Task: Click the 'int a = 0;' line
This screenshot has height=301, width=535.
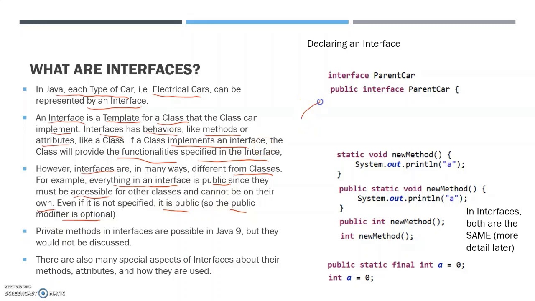Action: [351, 278]
